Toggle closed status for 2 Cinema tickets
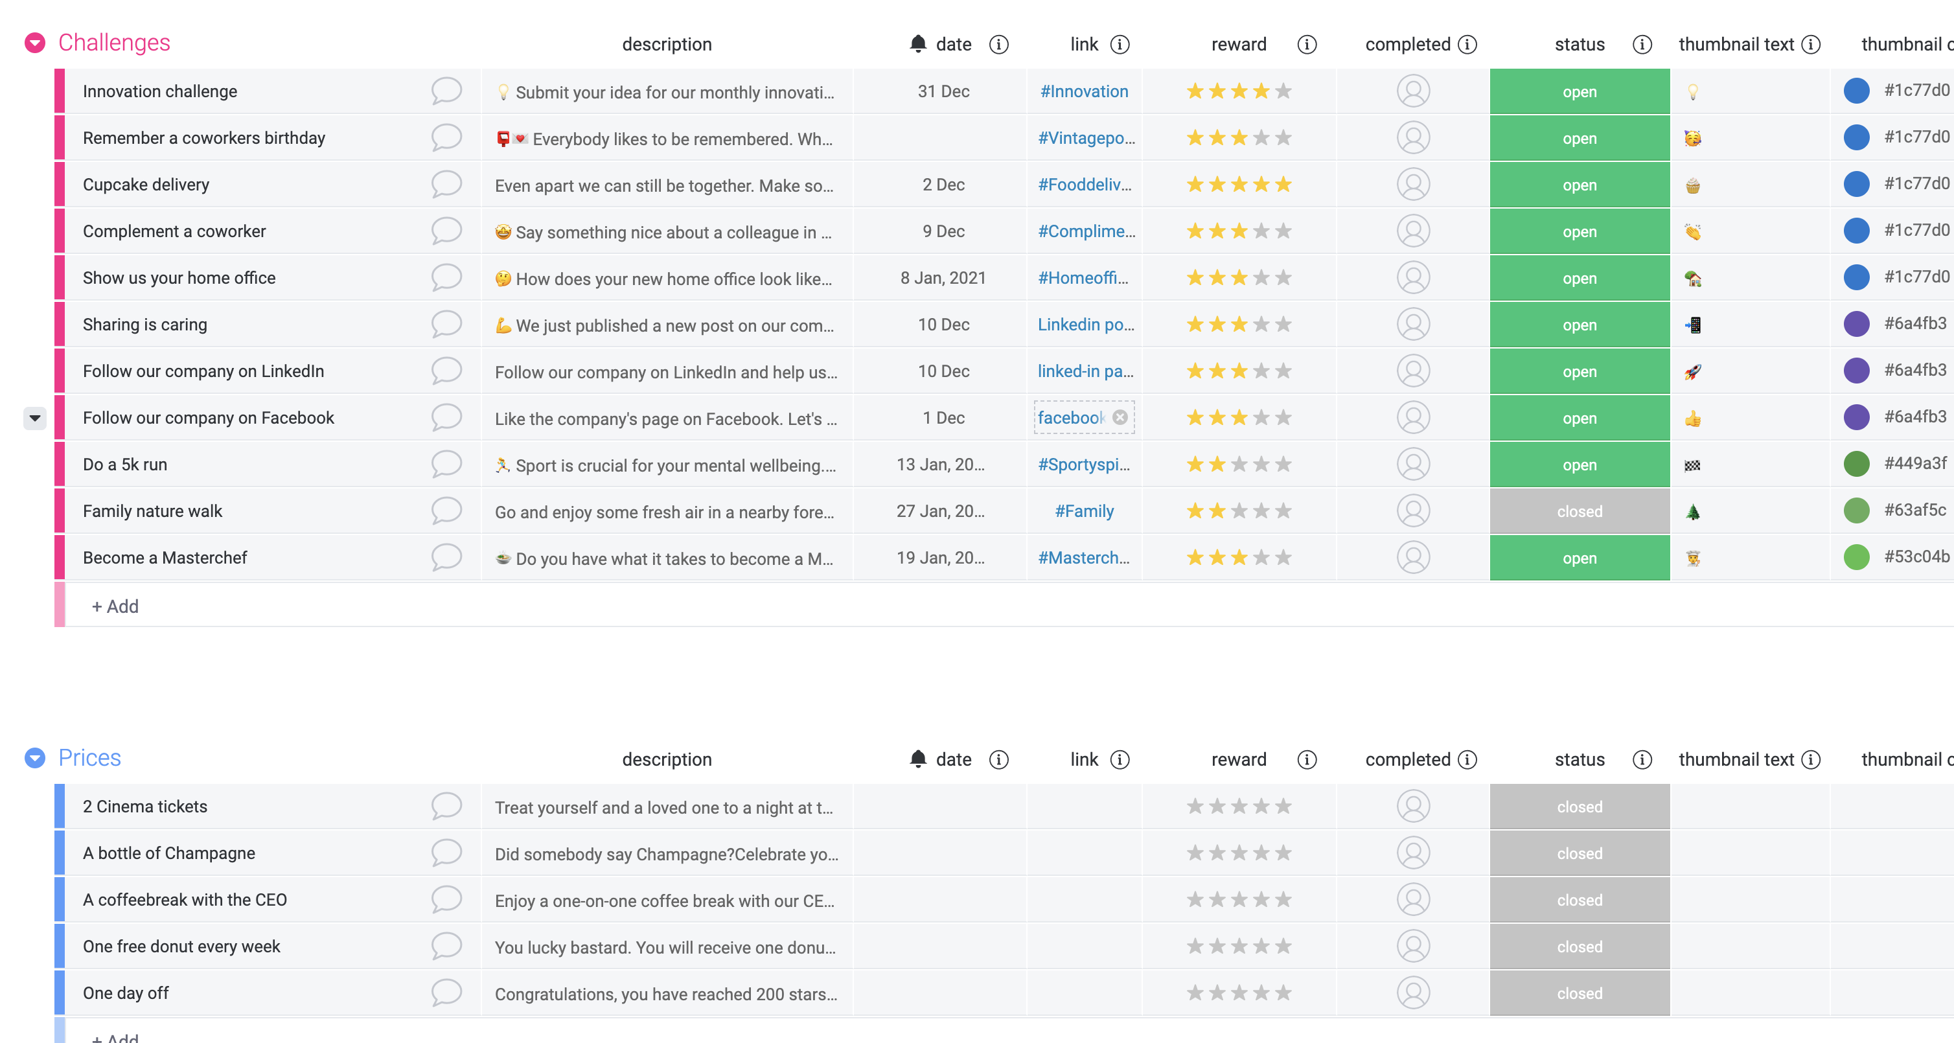 coord(1580,807)
